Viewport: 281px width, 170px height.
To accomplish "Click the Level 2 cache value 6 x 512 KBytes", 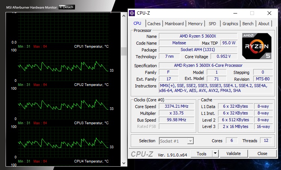I will click(236, 120).
